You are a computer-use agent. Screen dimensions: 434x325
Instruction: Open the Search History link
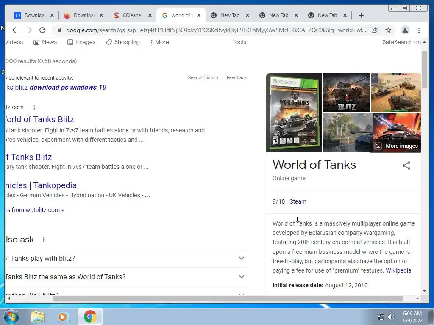click(203, 78)
